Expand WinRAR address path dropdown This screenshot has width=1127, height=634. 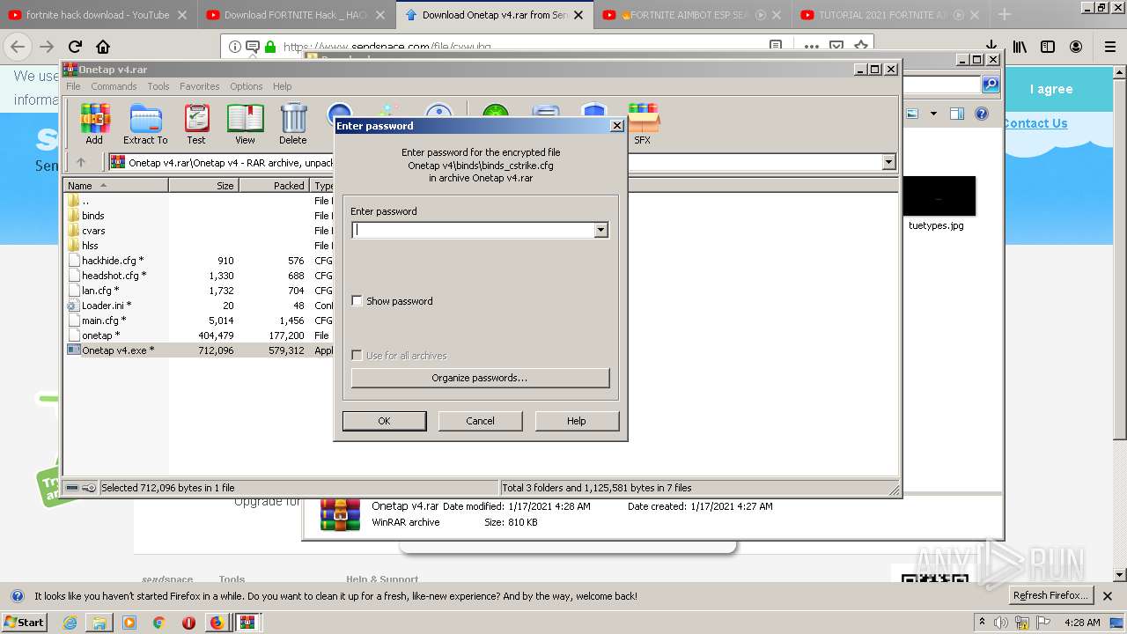point(888,162)
